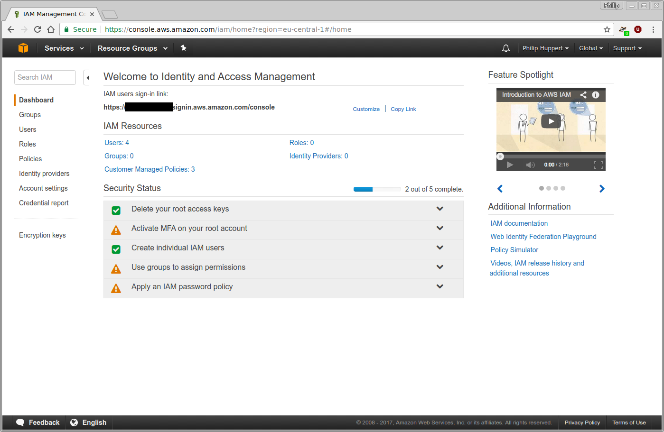
Task: Expand Apply an IAM password policy
Action: pos(440,286)
